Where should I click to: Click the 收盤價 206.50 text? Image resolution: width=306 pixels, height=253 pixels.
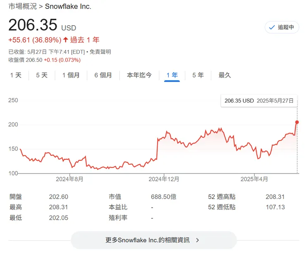[25, 60]
